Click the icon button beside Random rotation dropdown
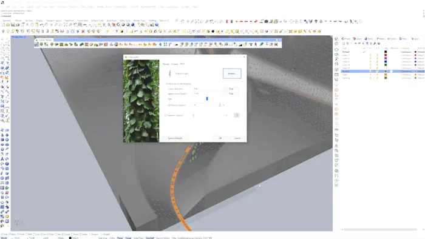The image size is (425, 239). pyautogui.click(x=237, y=115)
